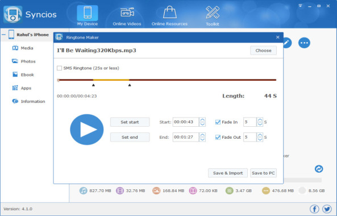This screenshot has width=337, height=216.
Task: Click the blue edit pencil icon
Action: [x=287, y=43]
